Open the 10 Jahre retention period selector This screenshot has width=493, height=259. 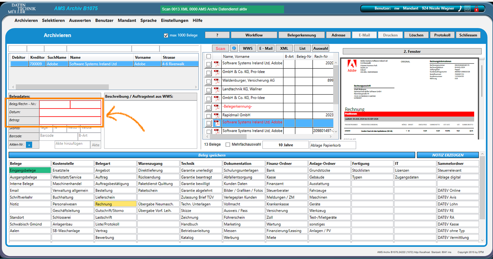pyautogui.click(x=285, y=145)
